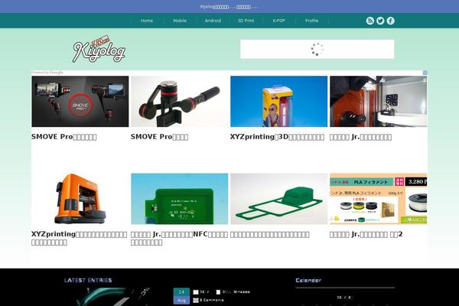Open the Android menu item
This screenshot has width=459, height=306.
tap(213, 21)
